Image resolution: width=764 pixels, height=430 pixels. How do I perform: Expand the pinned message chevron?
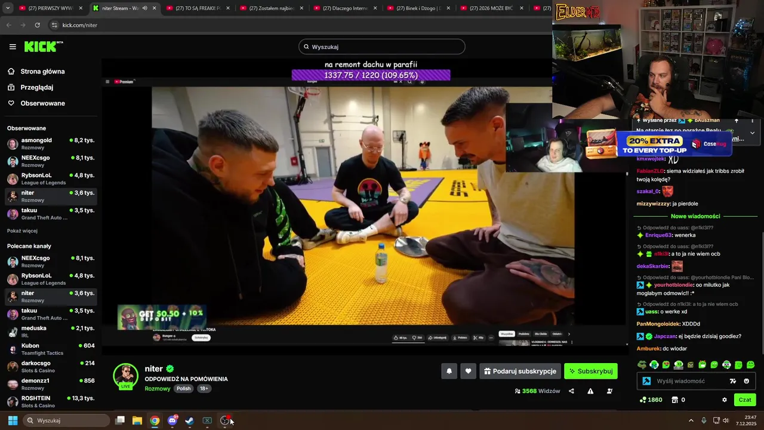coord(752,133)
